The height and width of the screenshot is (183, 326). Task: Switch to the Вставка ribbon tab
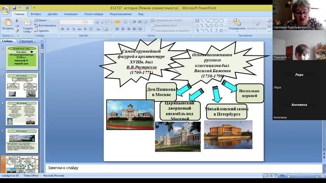coord(36,14)
